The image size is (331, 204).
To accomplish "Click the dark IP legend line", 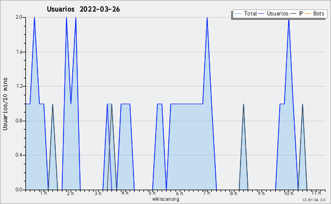I will click(293, 14).
